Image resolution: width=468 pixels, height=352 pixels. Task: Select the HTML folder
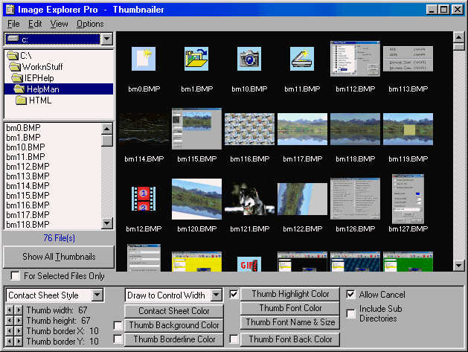tap(33, 100)
